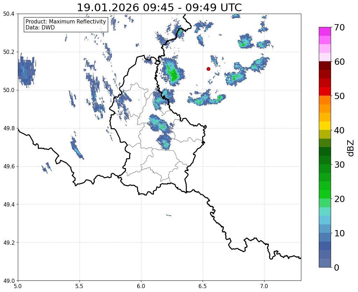Click the latitude axis label 49.0
Screen dimensions: 358x292
click(x=9, y=280)
